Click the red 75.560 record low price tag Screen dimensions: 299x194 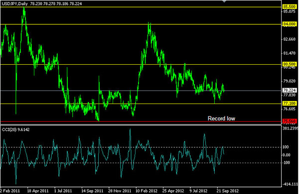pos(289,121)
